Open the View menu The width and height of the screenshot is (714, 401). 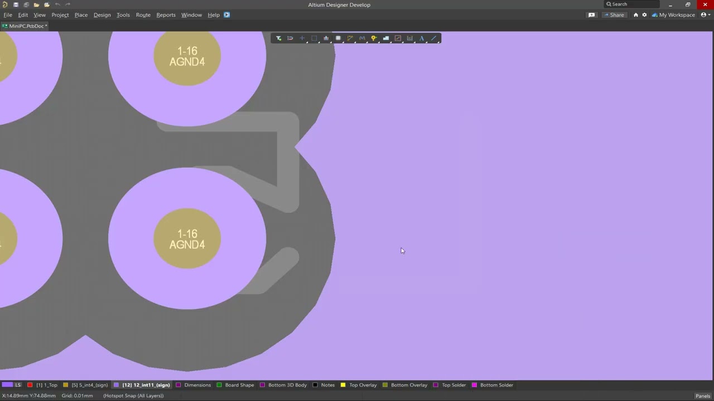click(40, 15)
